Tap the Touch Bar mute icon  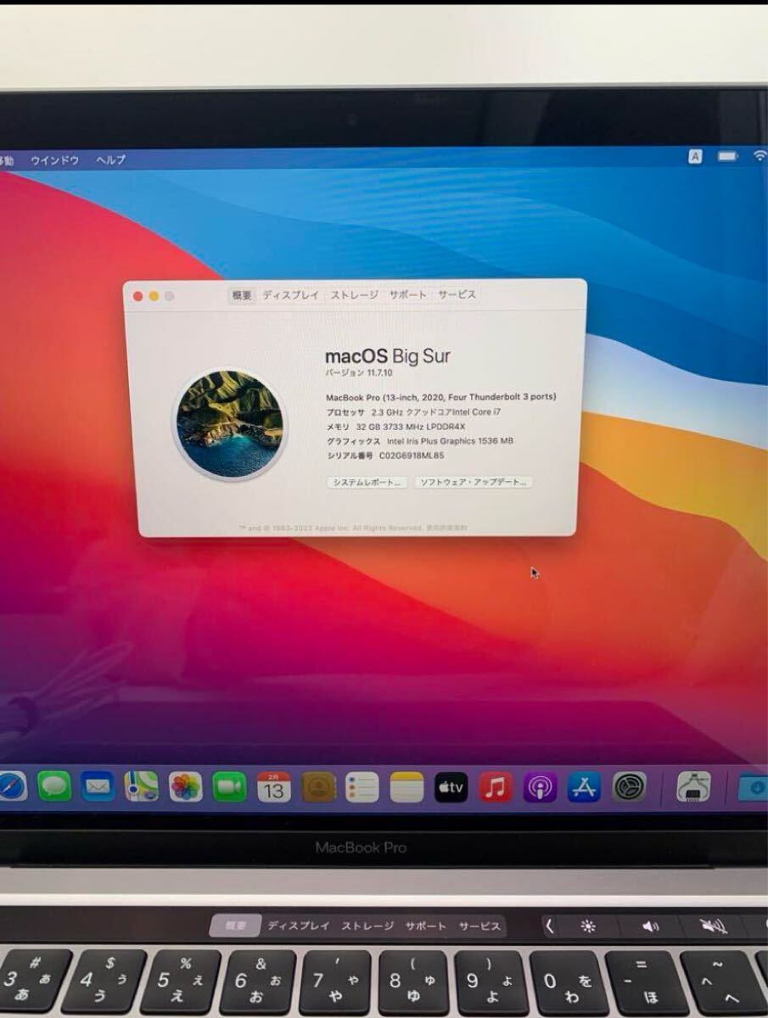tap(713, 926)
